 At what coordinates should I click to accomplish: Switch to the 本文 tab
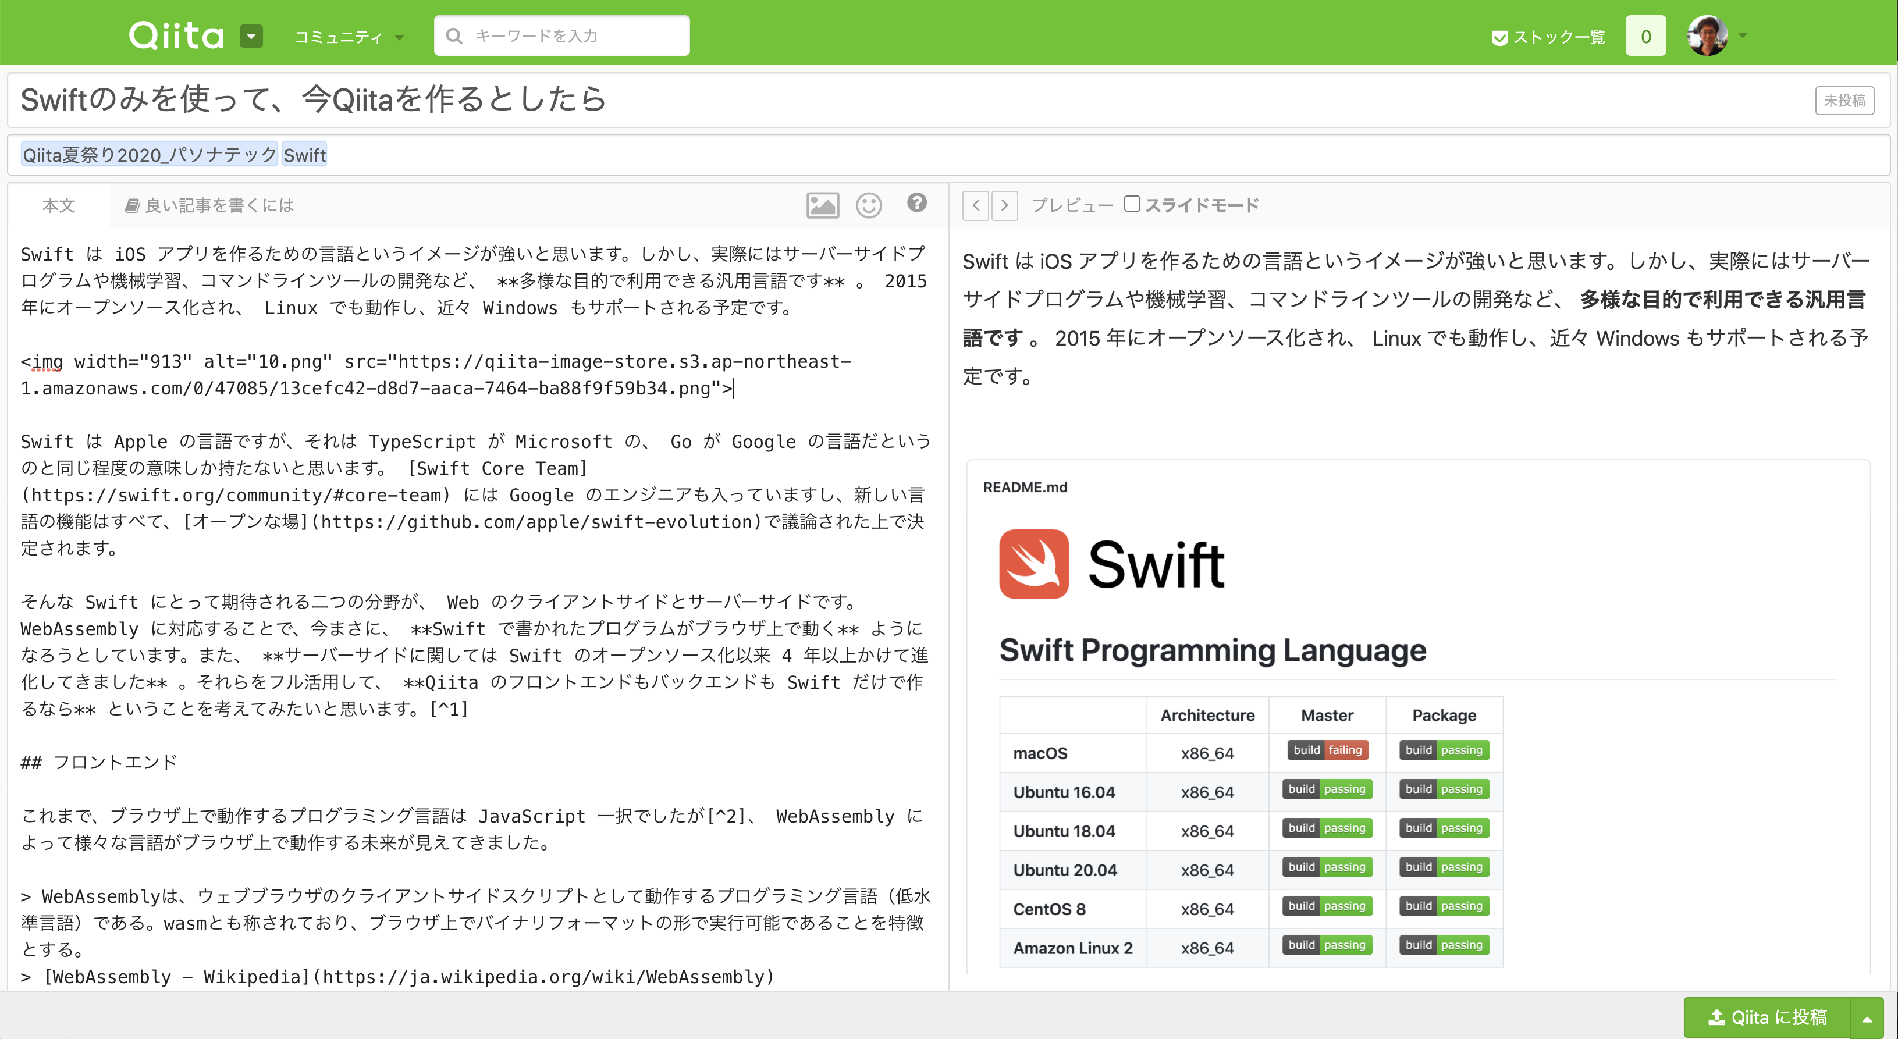(59, 205)
